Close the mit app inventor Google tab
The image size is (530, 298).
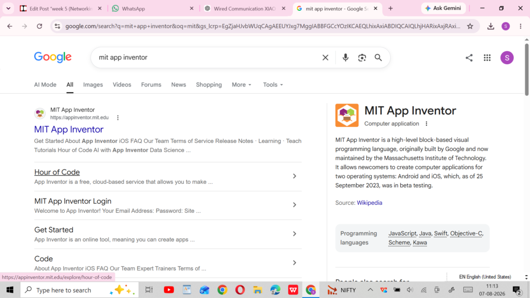click(376, 8)
